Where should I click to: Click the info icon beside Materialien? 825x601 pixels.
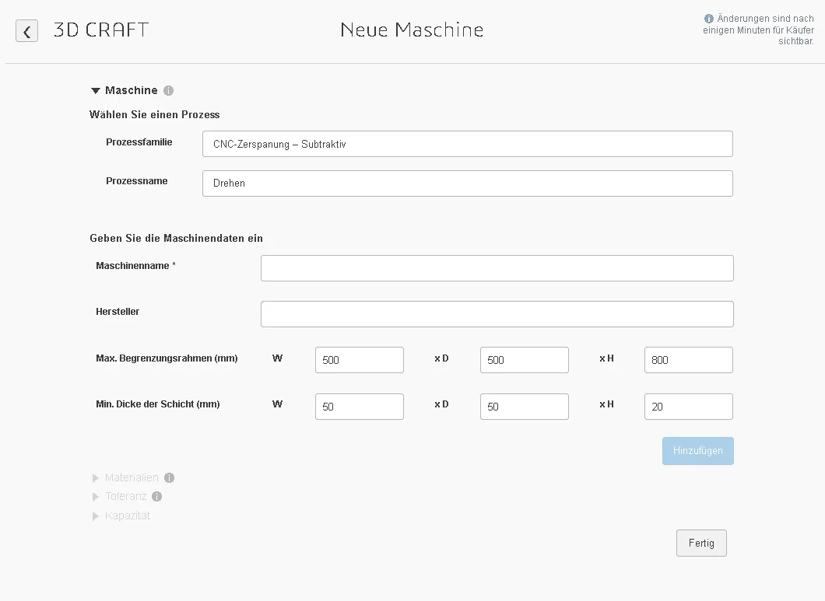click(x=169, y=478)
